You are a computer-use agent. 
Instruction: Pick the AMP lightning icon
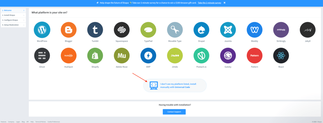[148, 56]
